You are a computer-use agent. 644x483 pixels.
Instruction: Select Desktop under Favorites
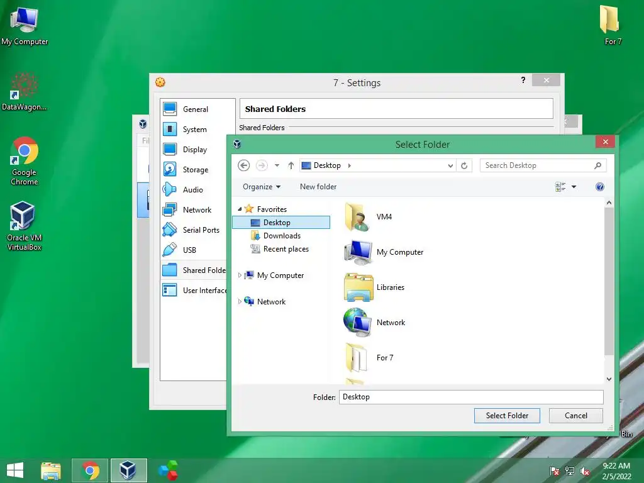coord(281,223)
